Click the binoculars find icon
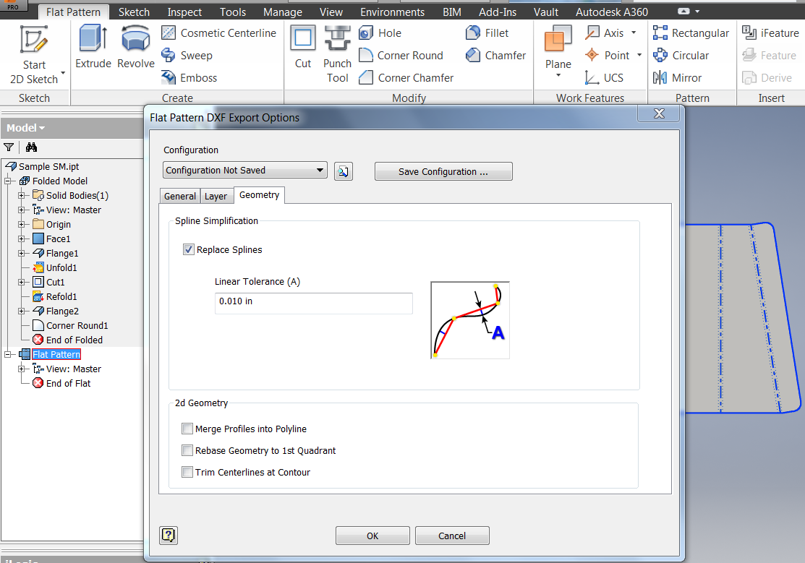This screenshot has height=563, width=805. [x=31, y=147]
